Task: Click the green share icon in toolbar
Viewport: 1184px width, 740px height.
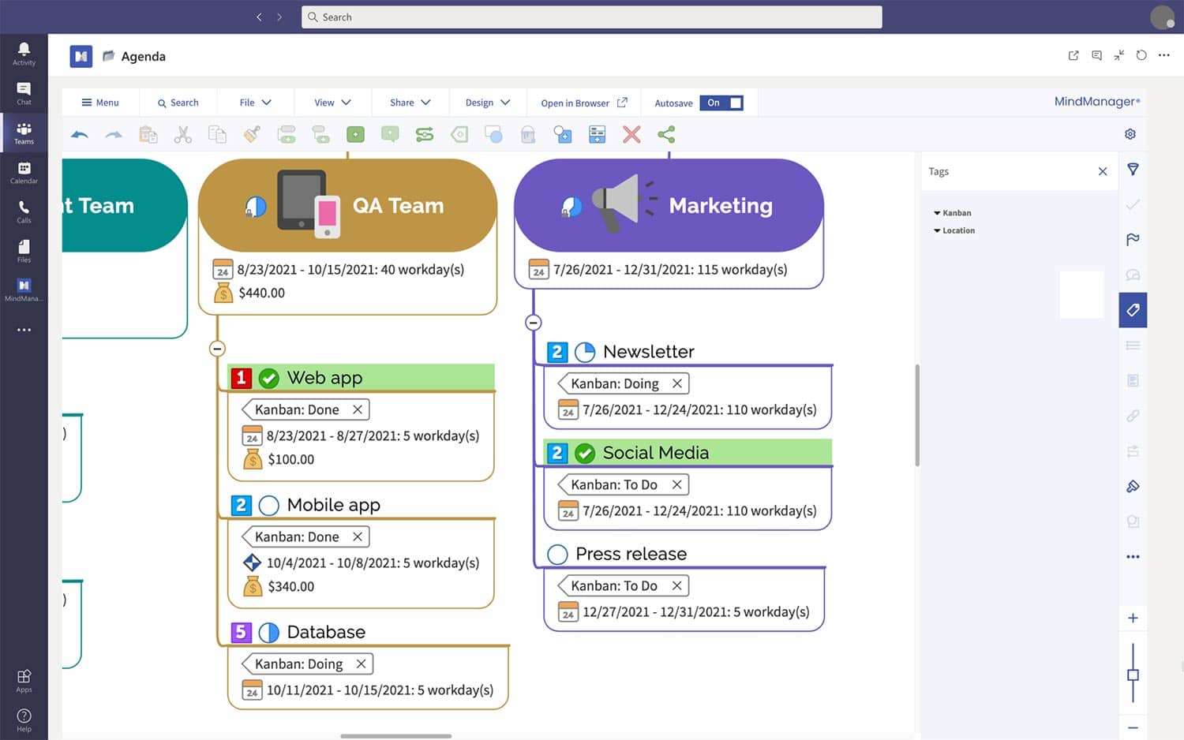Action: 666,135
